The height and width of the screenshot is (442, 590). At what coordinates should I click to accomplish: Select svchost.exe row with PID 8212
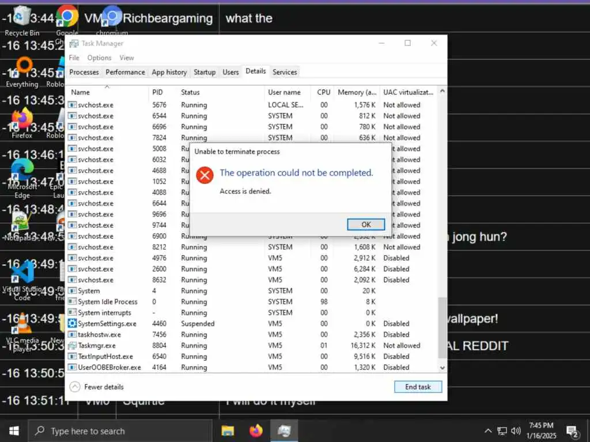[252, 247]
